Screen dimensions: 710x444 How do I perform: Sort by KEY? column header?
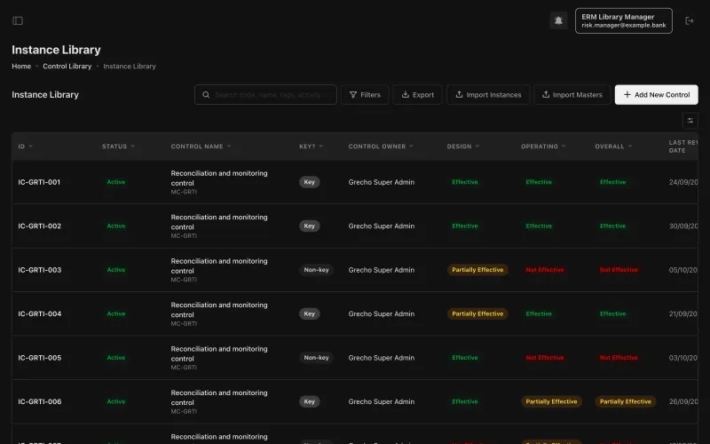(312, 147)
